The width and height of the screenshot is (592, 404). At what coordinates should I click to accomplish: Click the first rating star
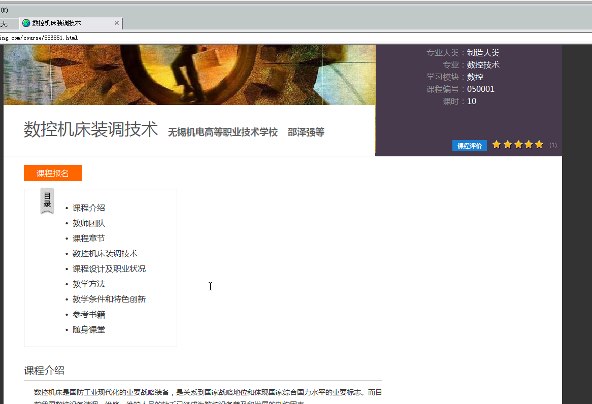497,145
